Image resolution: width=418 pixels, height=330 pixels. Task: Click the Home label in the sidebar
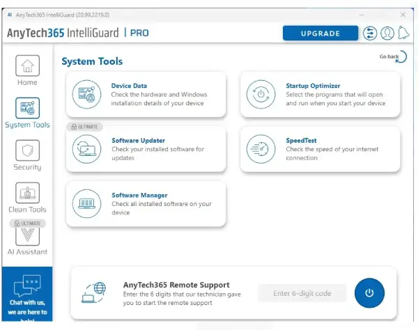[27, 82]
